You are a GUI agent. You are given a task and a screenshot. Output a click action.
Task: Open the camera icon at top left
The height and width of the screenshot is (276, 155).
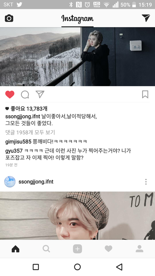click(9, 18)
